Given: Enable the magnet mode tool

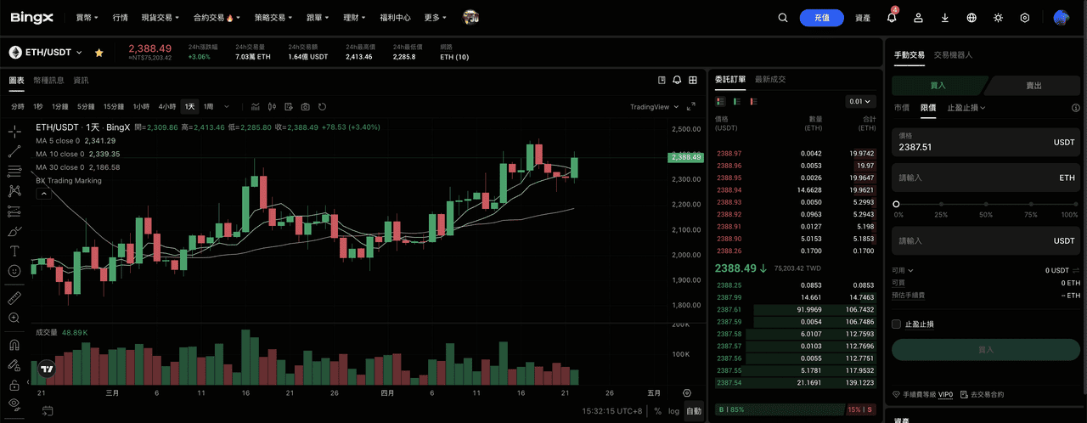Looking at the screenshot, I should [14, 346].
